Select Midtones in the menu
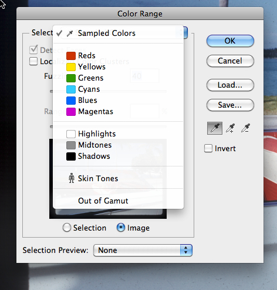 pyautogui.click(x=118, y=145)
